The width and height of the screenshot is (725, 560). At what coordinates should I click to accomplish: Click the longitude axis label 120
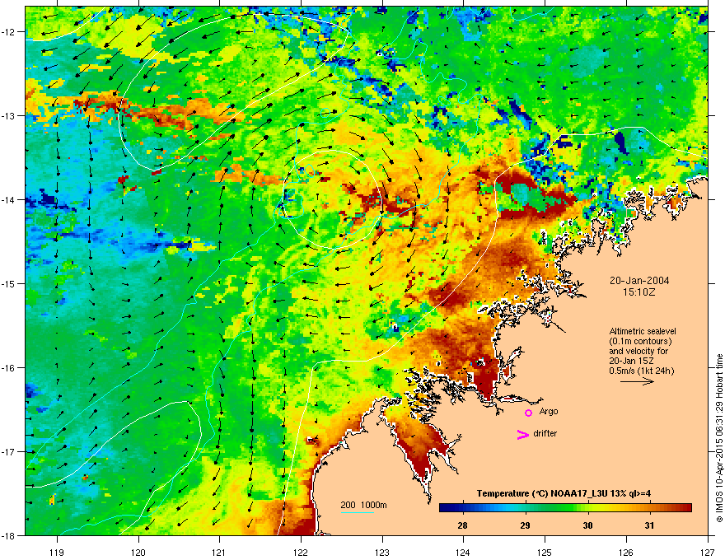click(x=138, y=552)
